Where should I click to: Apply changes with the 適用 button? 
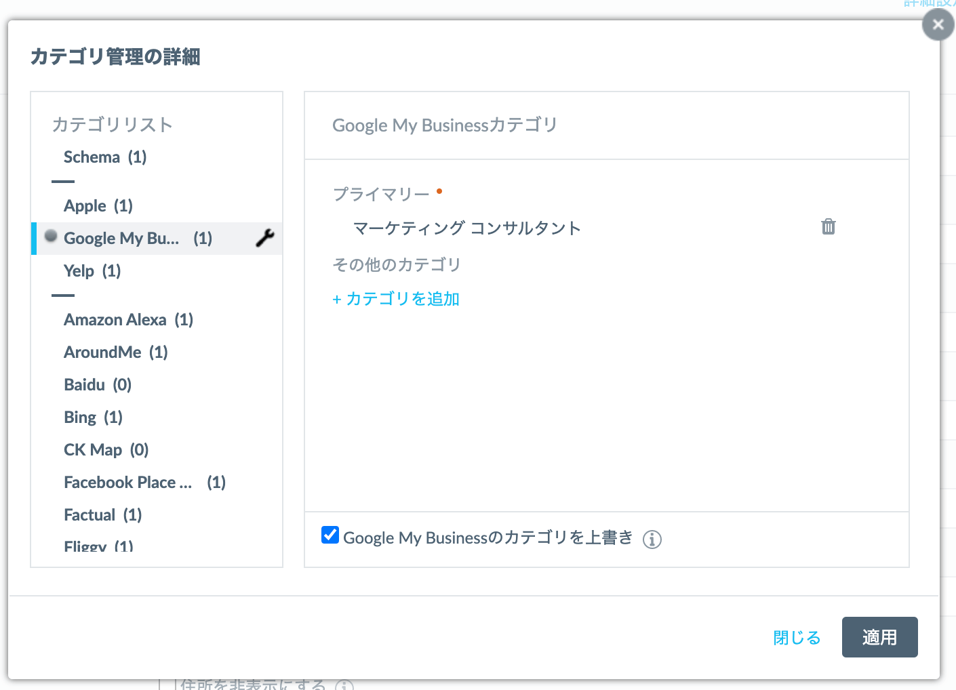click(880, 637)
